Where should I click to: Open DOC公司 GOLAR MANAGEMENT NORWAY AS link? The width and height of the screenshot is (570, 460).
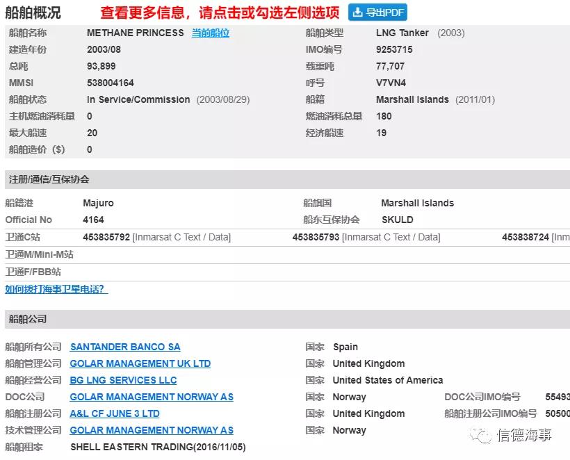pos(152,397)
